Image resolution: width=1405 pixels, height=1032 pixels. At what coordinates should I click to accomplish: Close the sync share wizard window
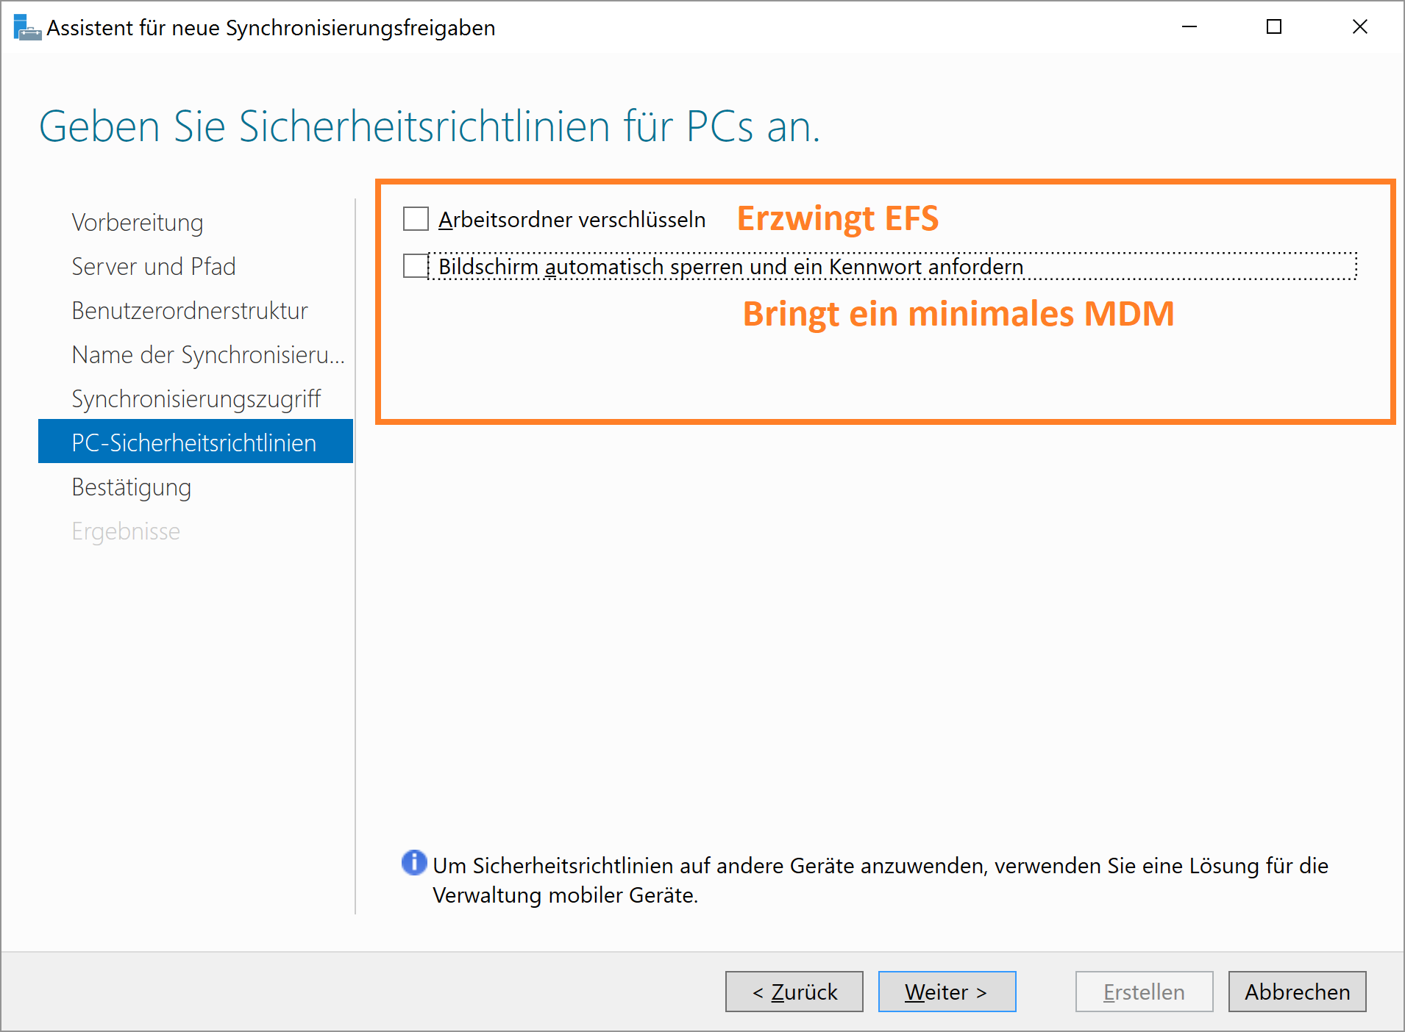coord(1360,27)
